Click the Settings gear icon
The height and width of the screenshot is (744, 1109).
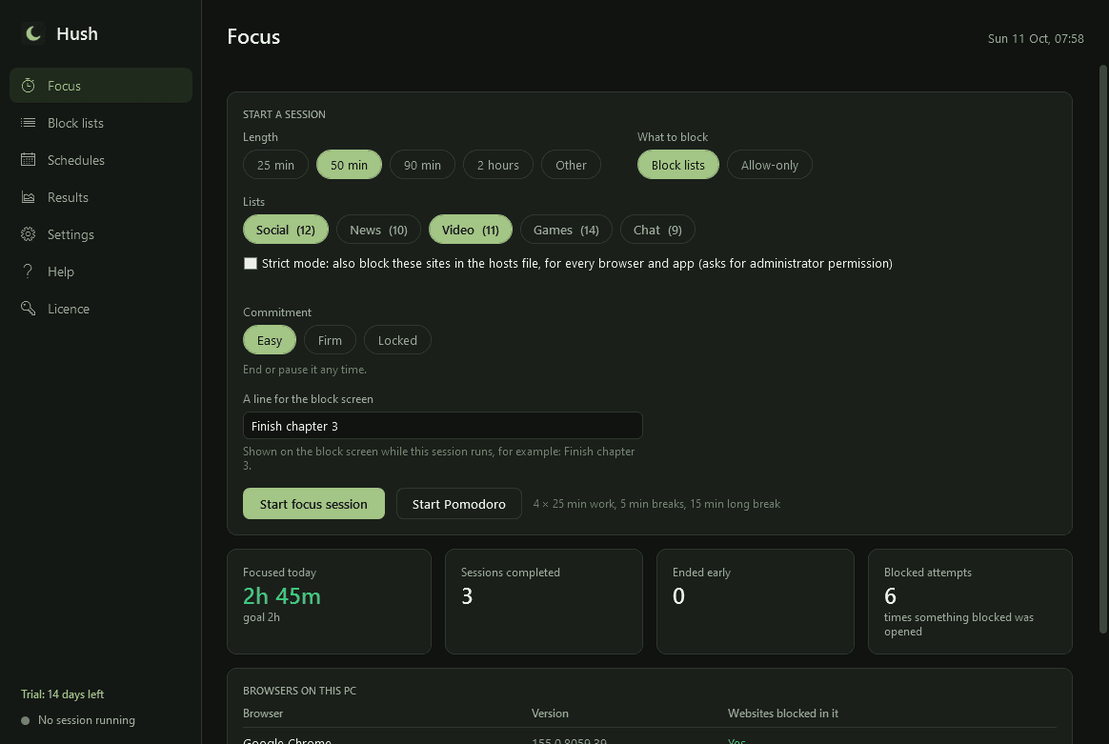[29, 234]
